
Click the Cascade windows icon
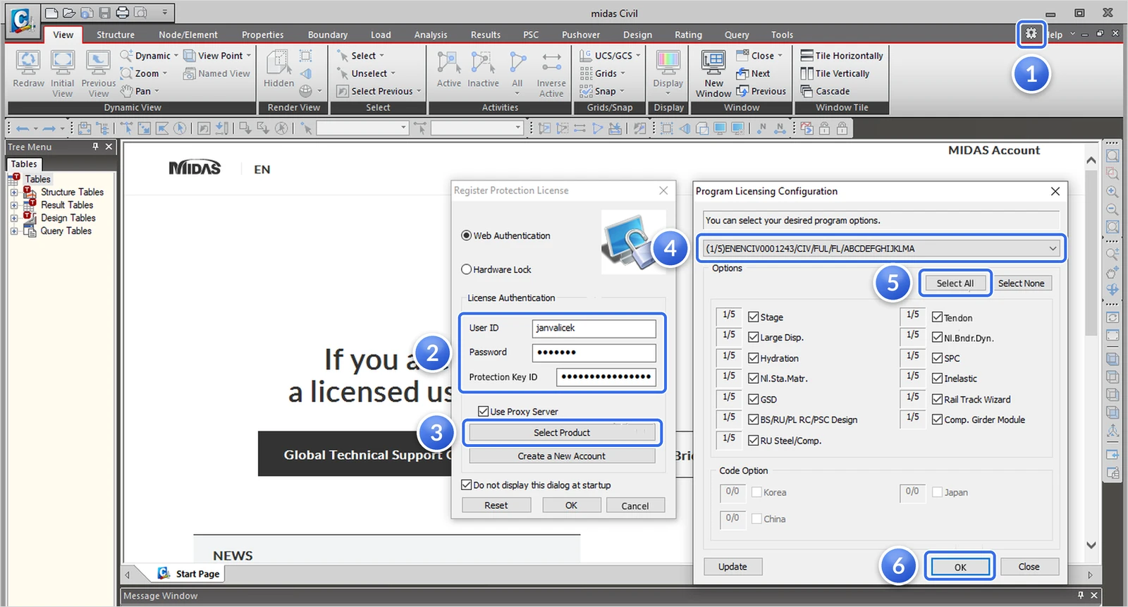coord(807,91)
